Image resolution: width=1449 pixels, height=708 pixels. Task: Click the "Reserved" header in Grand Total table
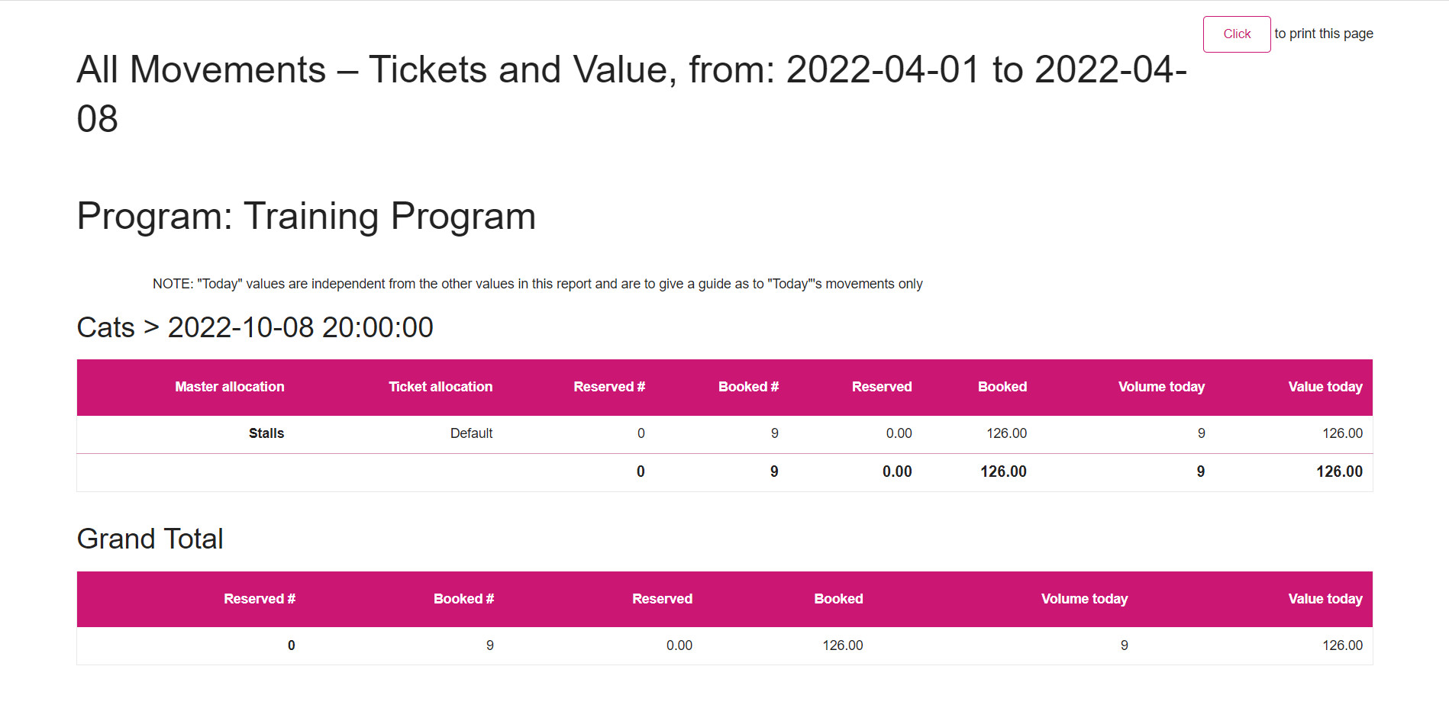(662, 599)
